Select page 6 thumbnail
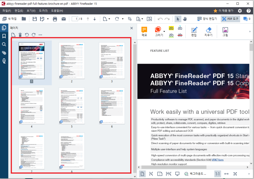This screenshot has width=254, height=179. coord(112,106)
